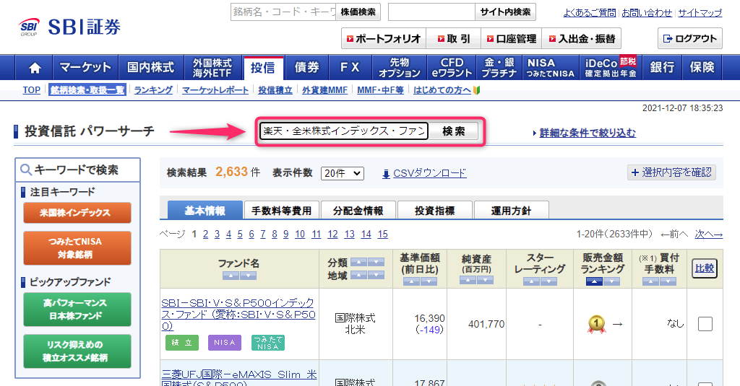Screen dimensions: 740x386
Task: Sort fund name ascending
Action: [x=231, y=276]
